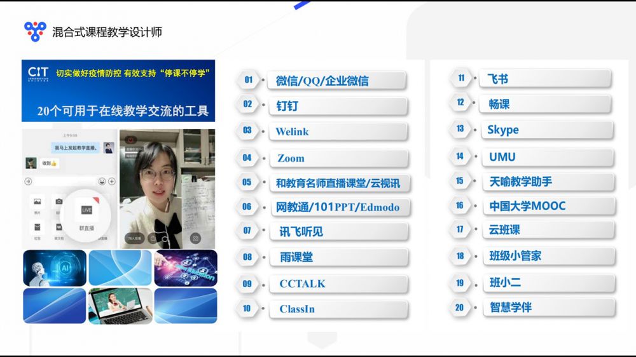The image size is (636, 357).
Task: Tap the camera switch icon on live video
Action: (x=195, y=238)
